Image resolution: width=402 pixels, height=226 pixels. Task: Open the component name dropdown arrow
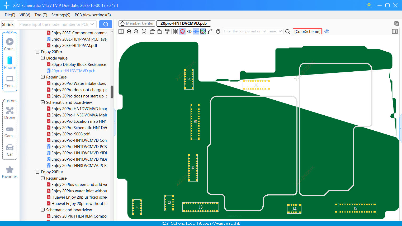(x=280, y=31)
